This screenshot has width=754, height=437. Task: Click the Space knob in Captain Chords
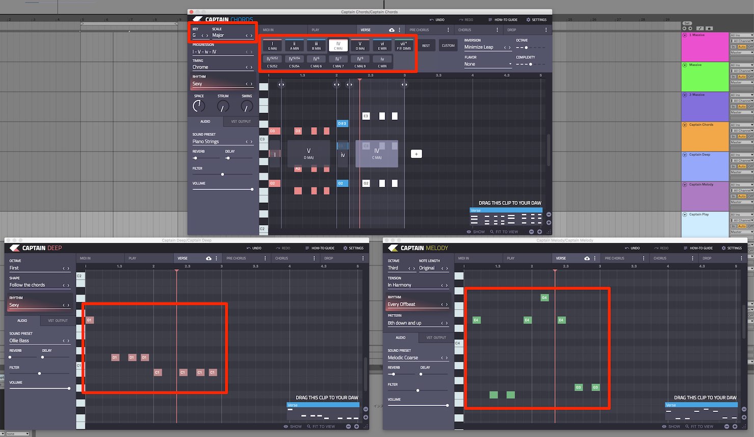coord(199,106)
